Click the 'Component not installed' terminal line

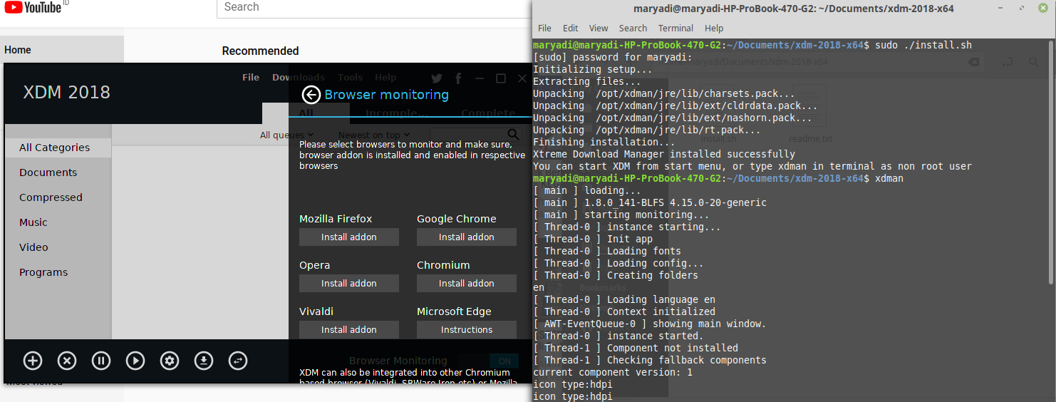pyautogui.click(x=636, y=348)
